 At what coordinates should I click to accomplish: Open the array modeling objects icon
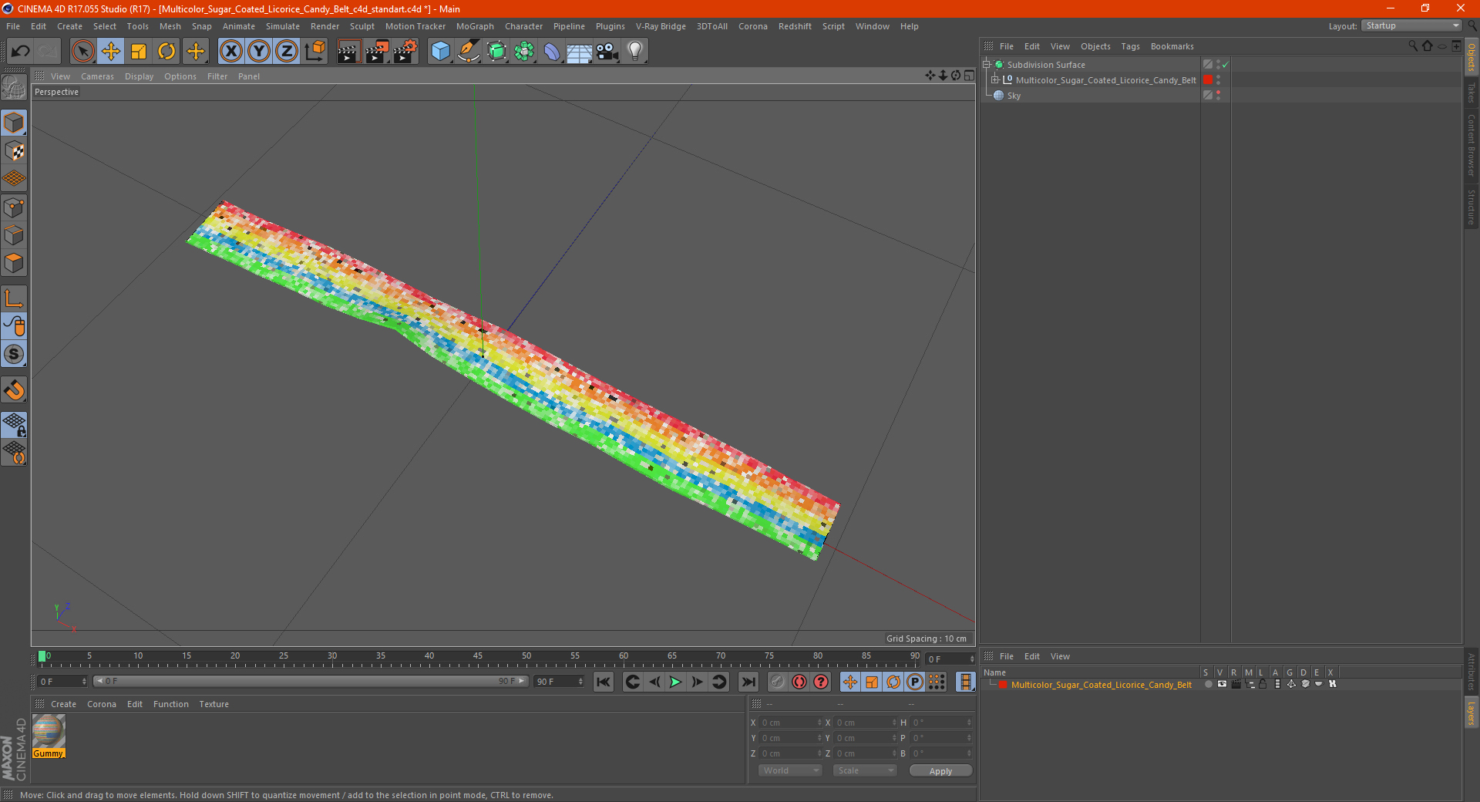(524, 52)
